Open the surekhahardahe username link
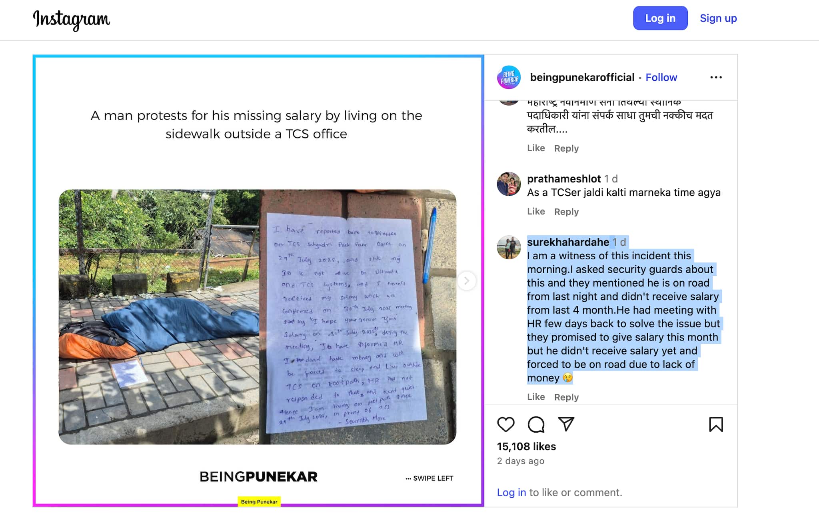 tap(568, 242)
